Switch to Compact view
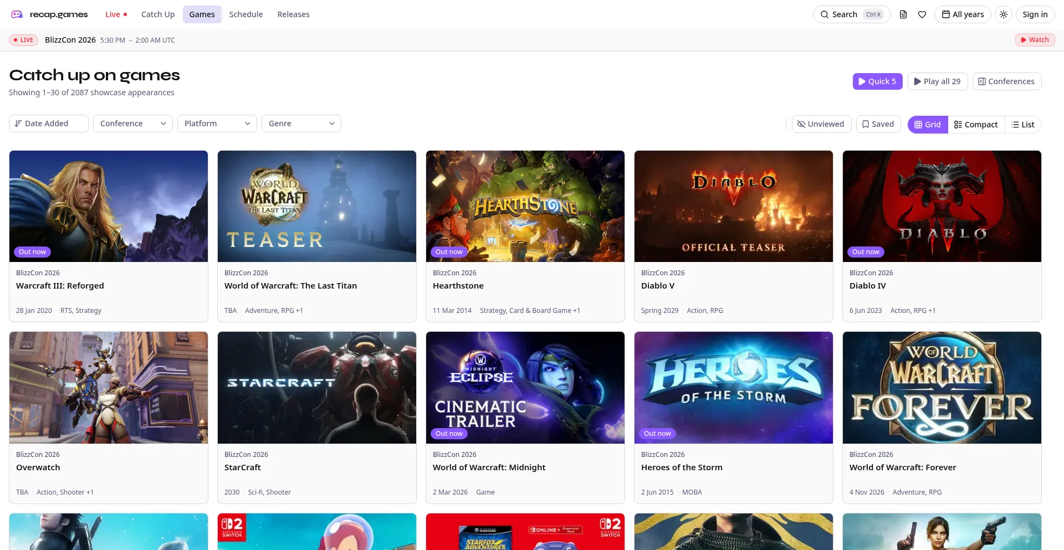The height and width of the screenshot is (550, 1064). tap(976, 125)
